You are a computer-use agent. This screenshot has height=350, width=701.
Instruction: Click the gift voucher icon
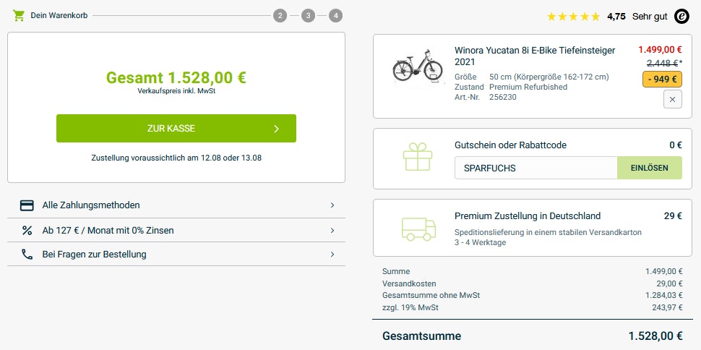pos(418,157)
